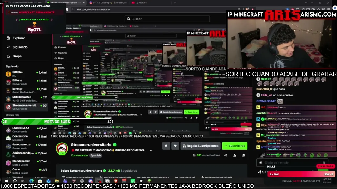Viewport: 337px width, 189px height.
Task: Open the Minecraft grass block taskbar icon
Action: 150,181
